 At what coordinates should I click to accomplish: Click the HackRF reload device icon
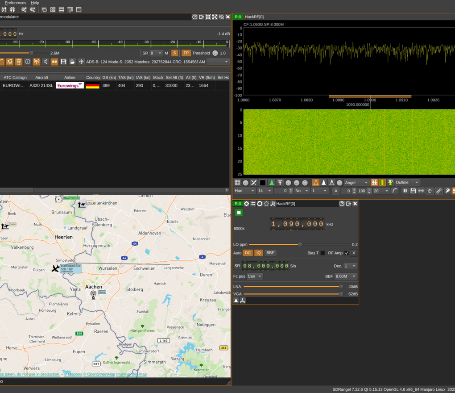click(260, 204)
